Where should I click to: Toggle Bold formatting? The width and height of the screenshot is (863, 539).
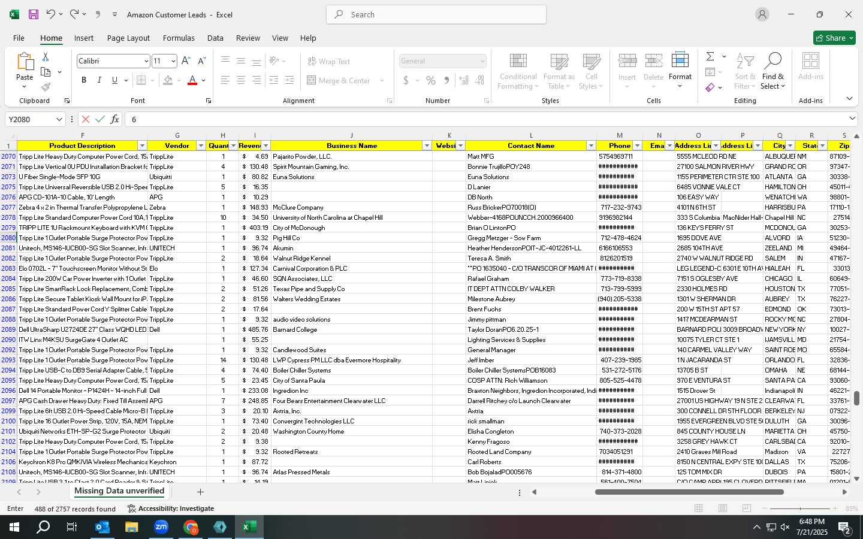(x=84, y=80)
